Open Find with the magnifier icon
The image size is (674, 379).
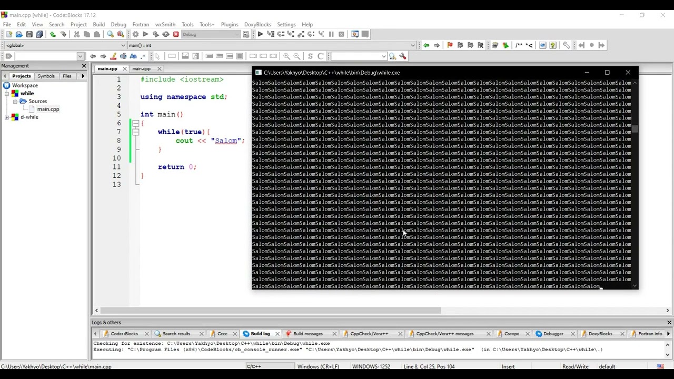[x=110, y=34]
